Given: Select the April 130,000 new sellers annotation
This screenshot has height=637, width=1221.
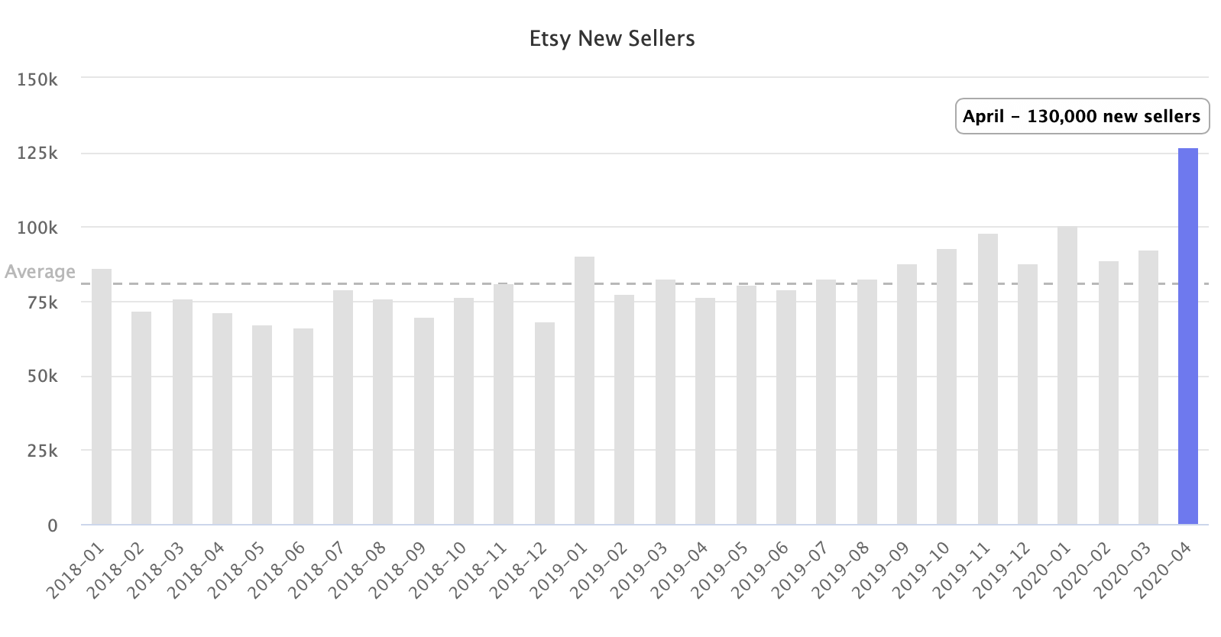Looking at the screenshot, I should (x=1083, y=116).
